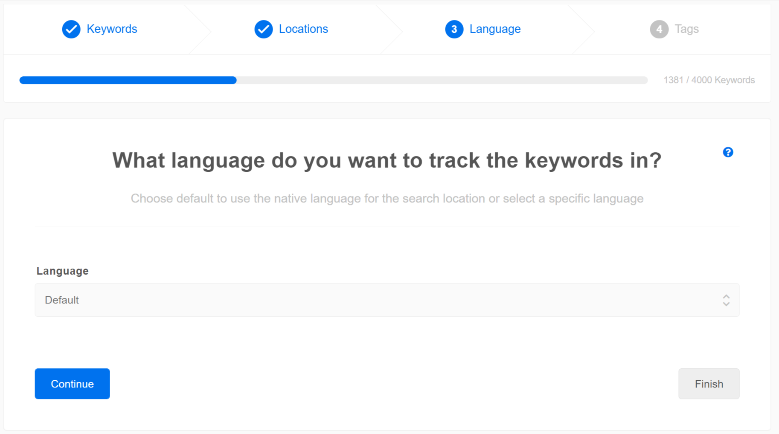Viewport: 779px width, 434px height.
Task: Select the Tags step label
Action: pos(686,29)
